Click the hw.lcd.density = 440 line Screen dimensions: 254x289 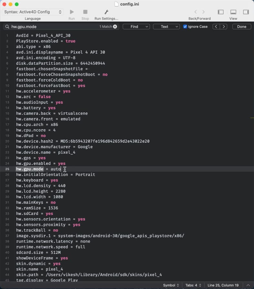[x=41, y=185]
